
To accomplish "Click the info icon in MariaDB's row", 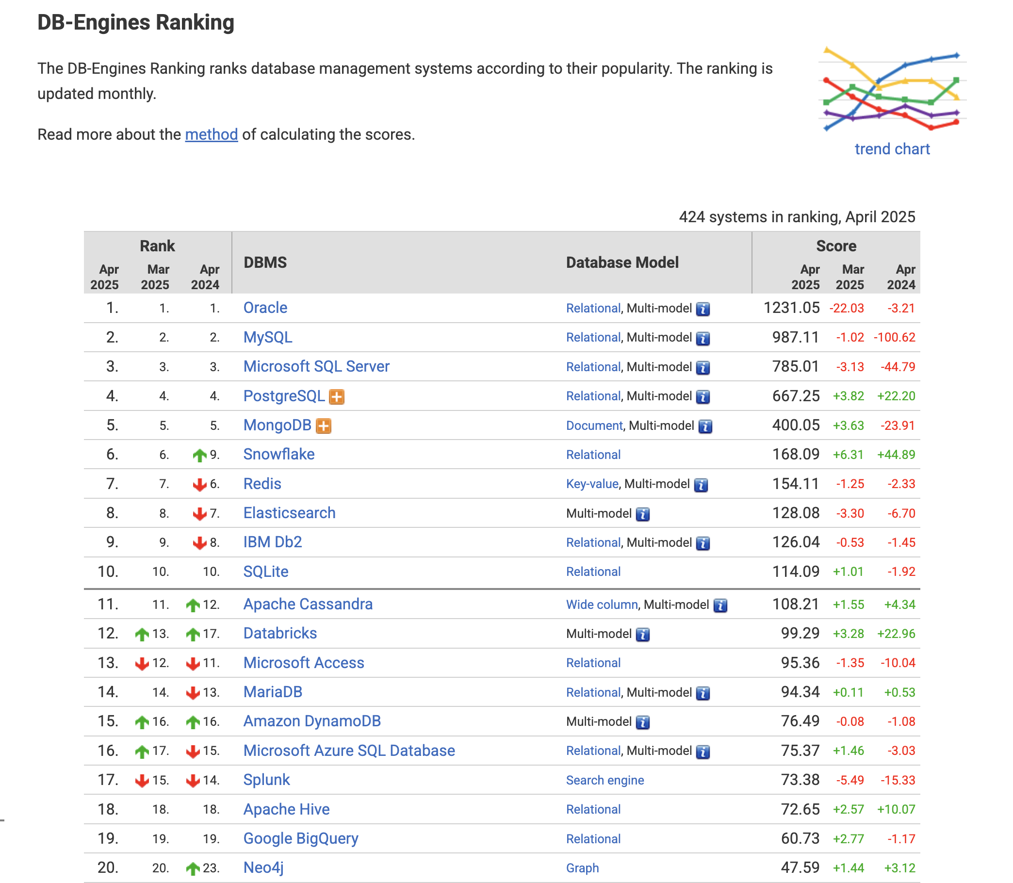I will pyautogui.click(x=703, y=693).
